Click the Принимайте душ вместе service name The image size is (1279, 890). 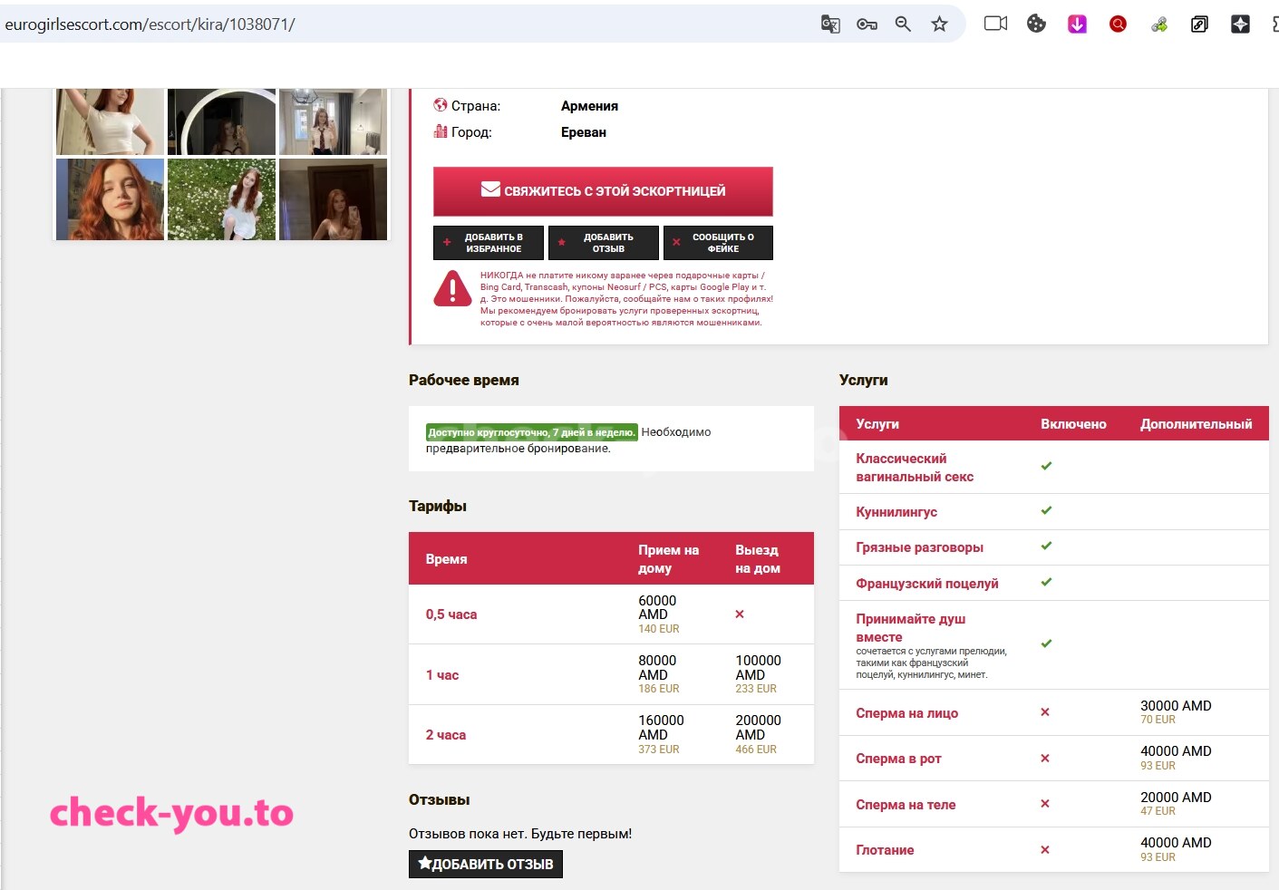[911, 628]
